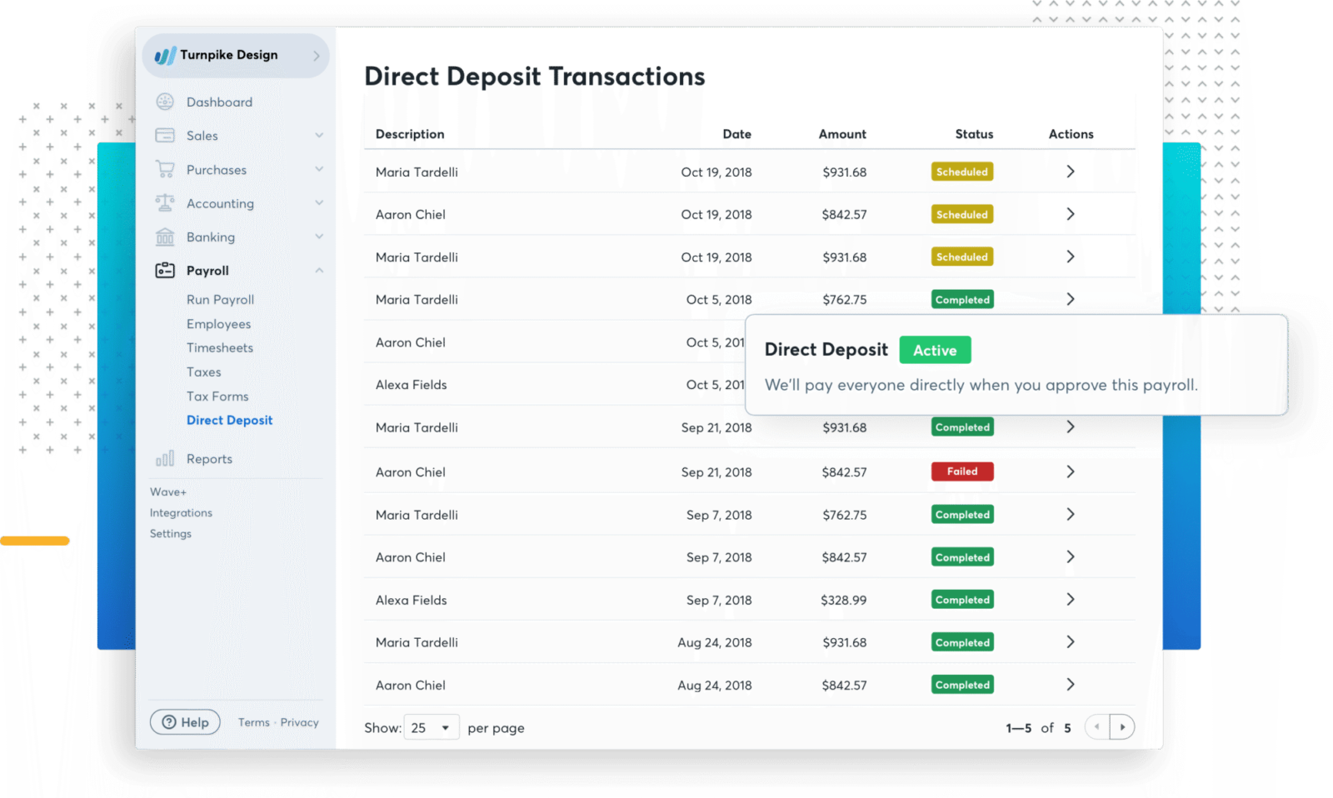
Task: Click the Payroll icon in the sidebar
Action: (x=166, y=270)
